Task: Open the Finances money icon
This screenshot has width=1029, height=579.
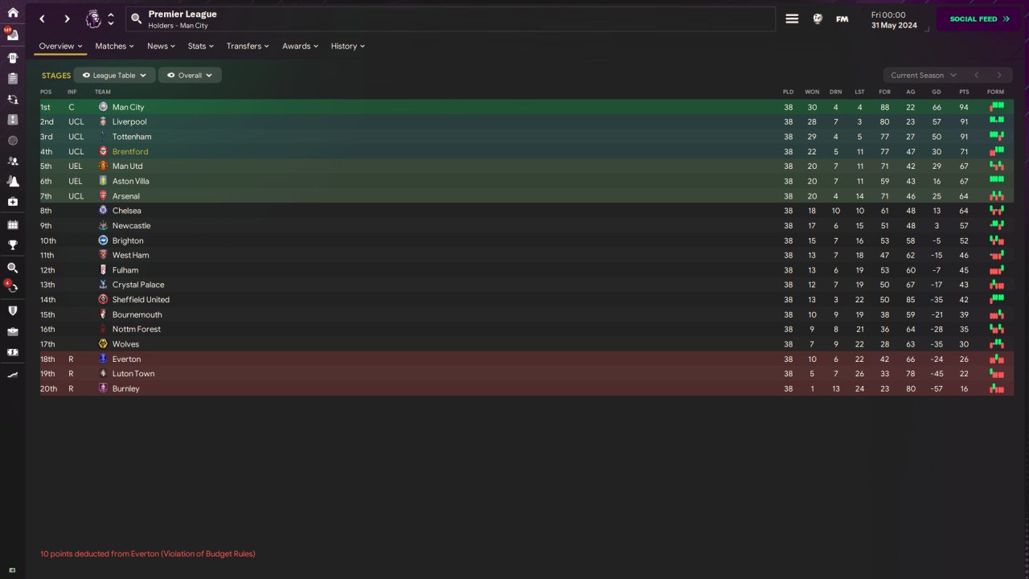Action: click(12, 352)
